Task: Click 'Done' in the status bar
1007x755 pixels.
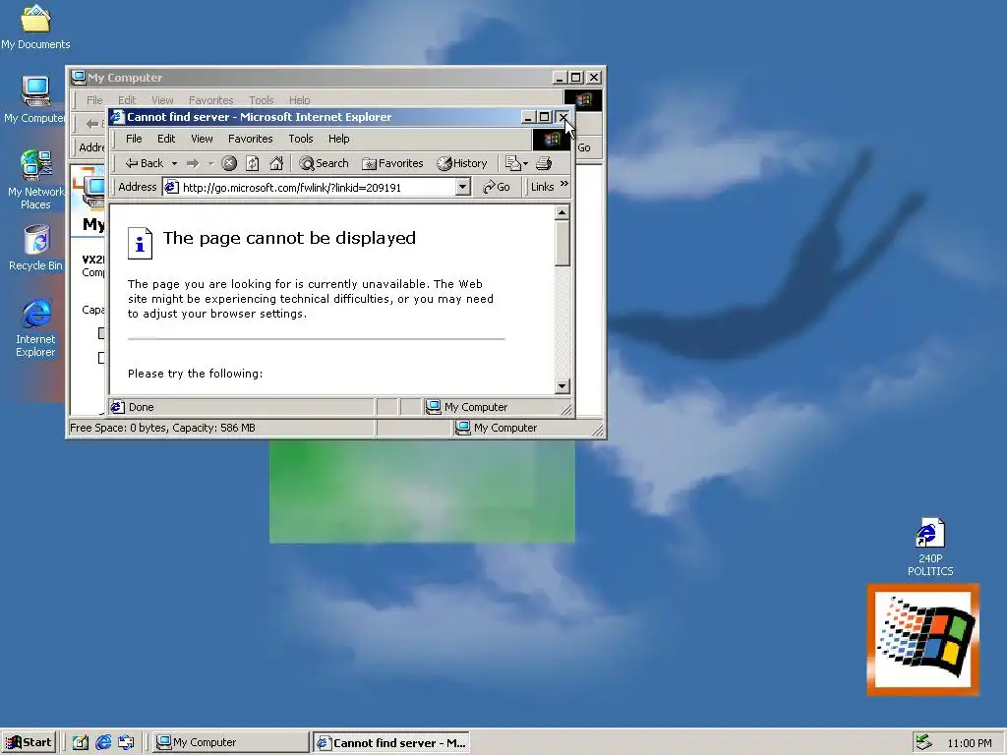Action: coord(141,407)
